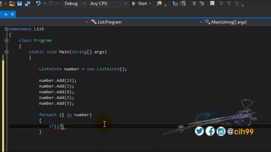271x152 pixels.
Task: Click the 'number.Add(23);' line
Action: click(58, 81)
